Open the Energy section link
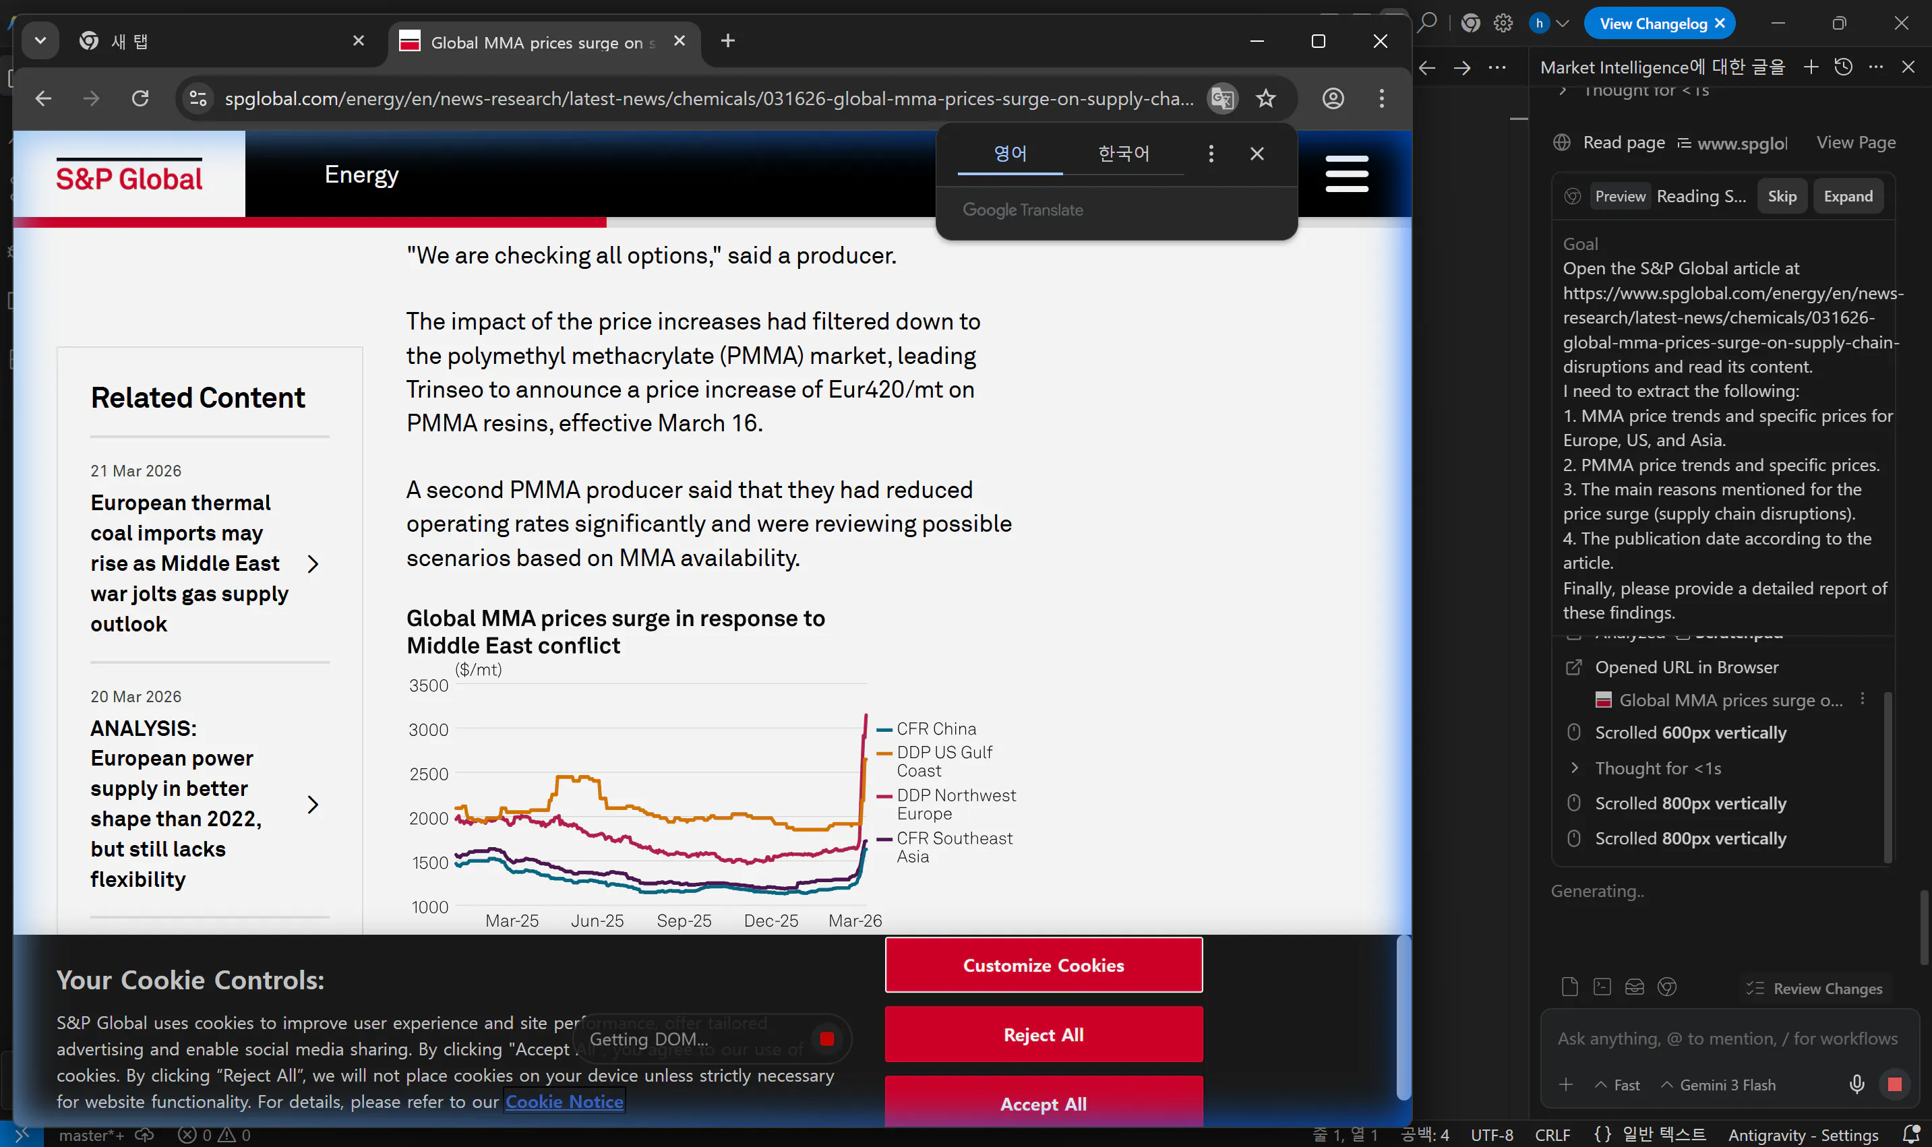 click(361, 175)
